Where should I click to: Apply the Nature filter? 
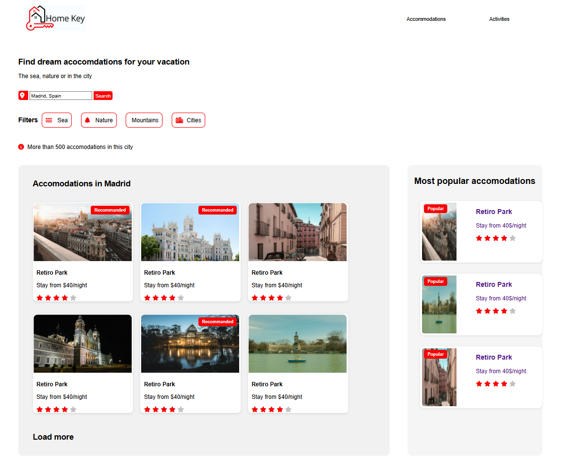pos(99,120)
